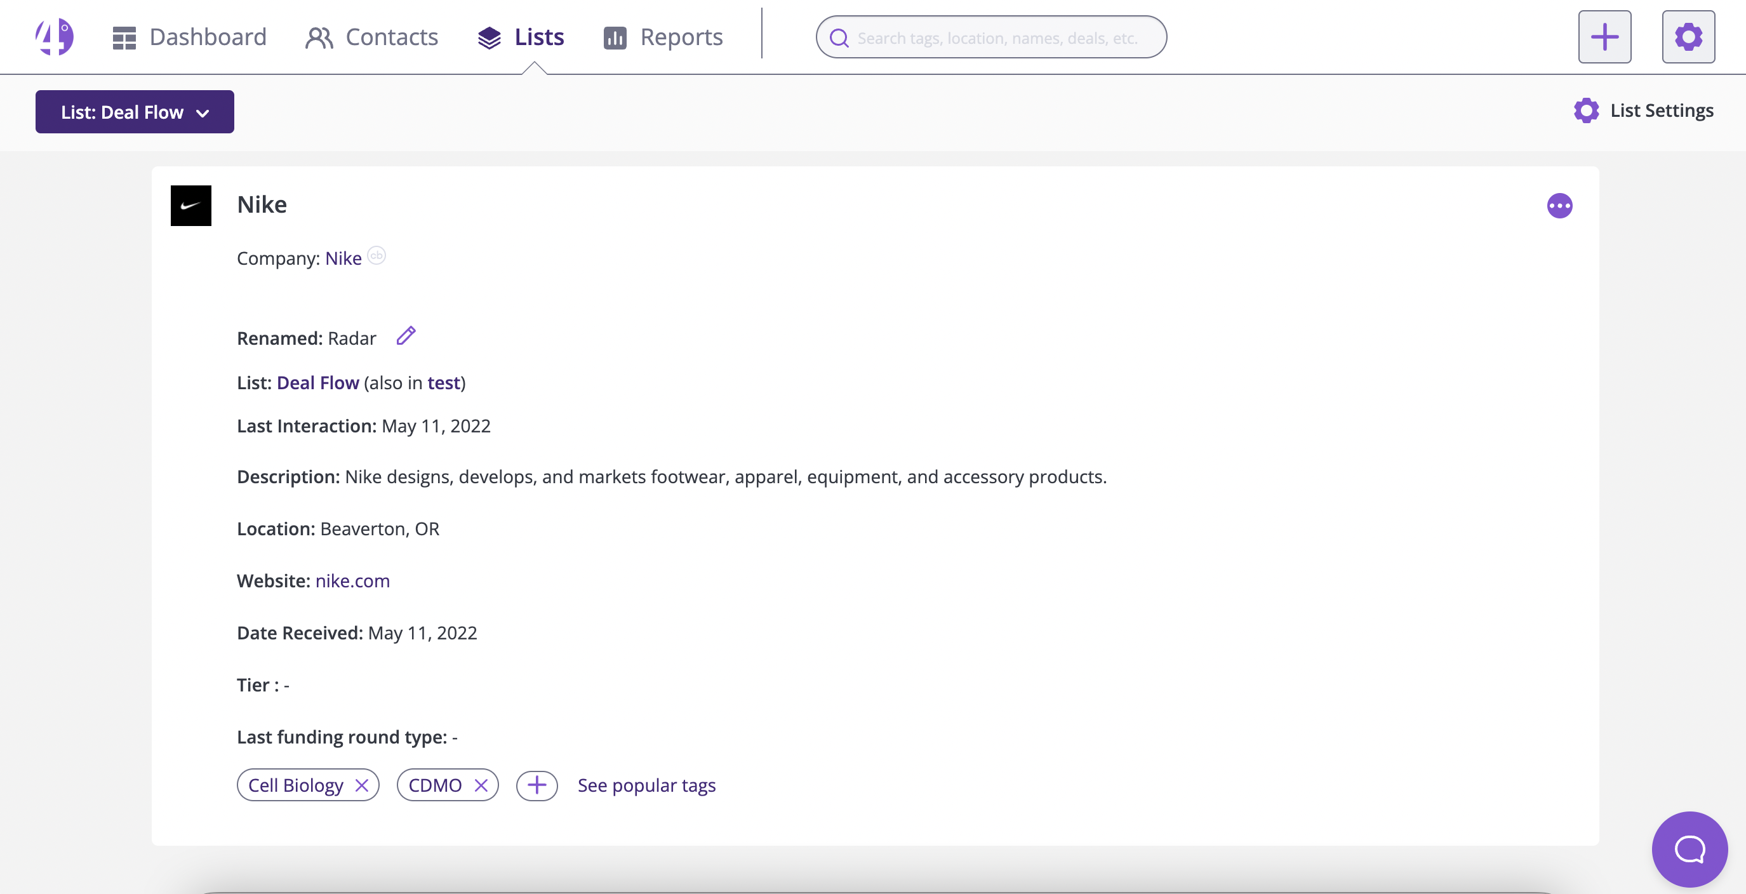
Task: Open the settings gear in header
Action: 1688,37
